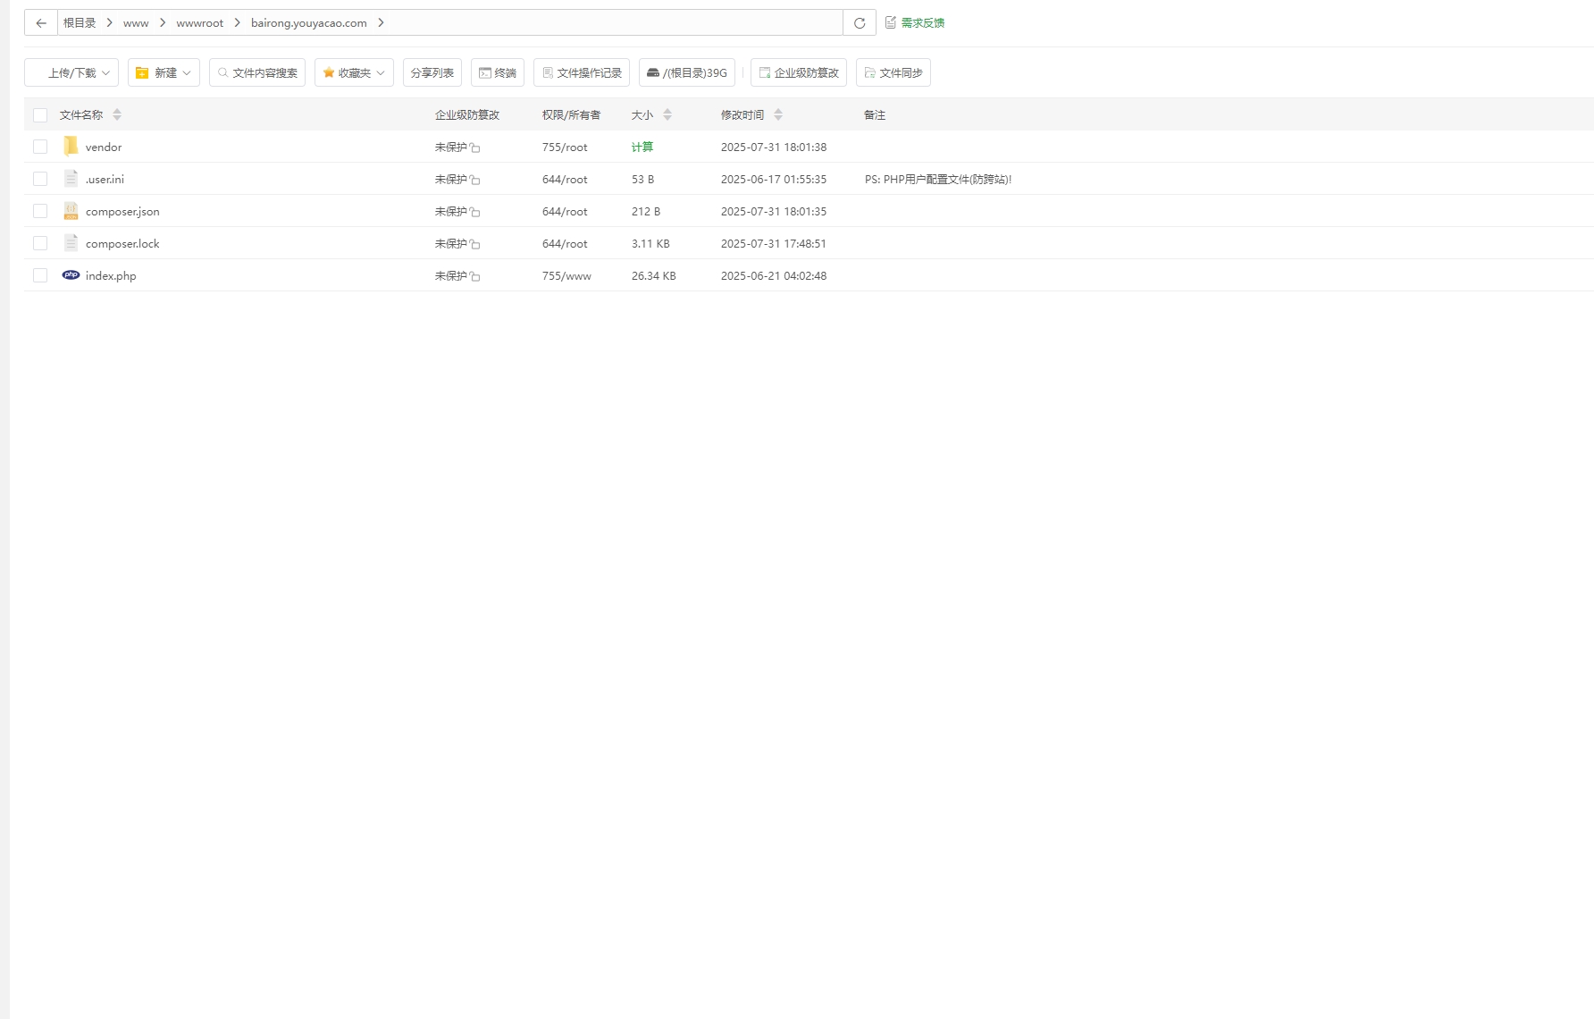The image size is (1594, 1019).
Task: Select the composer.lock file name
Action: [122, 244]
